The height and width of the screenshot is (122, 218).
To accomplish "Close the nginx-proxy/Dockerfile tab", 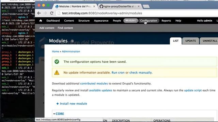I will point(139,6).
